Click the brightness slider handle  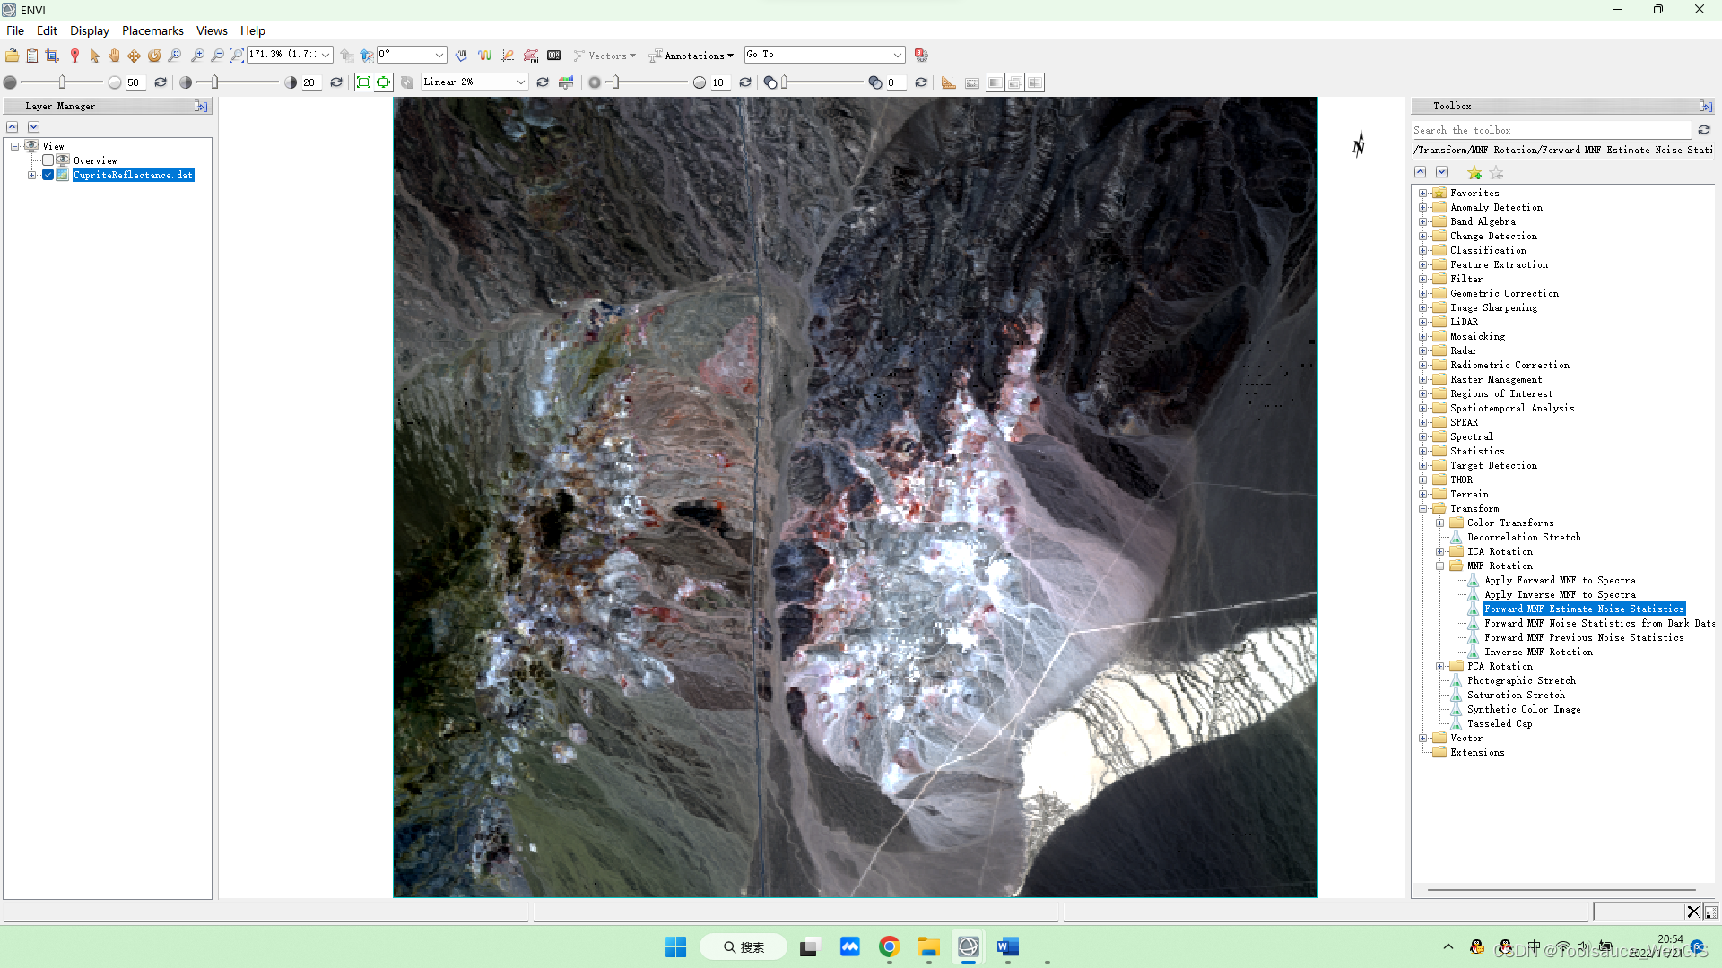coord(62,82)
